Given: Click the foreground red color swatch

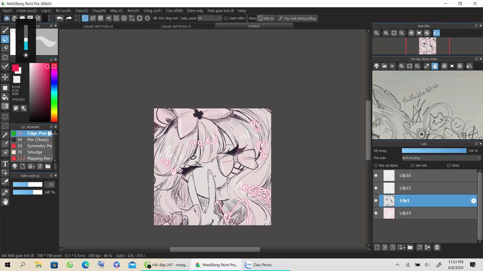Looking at the screenshot, I should [15, 68].
